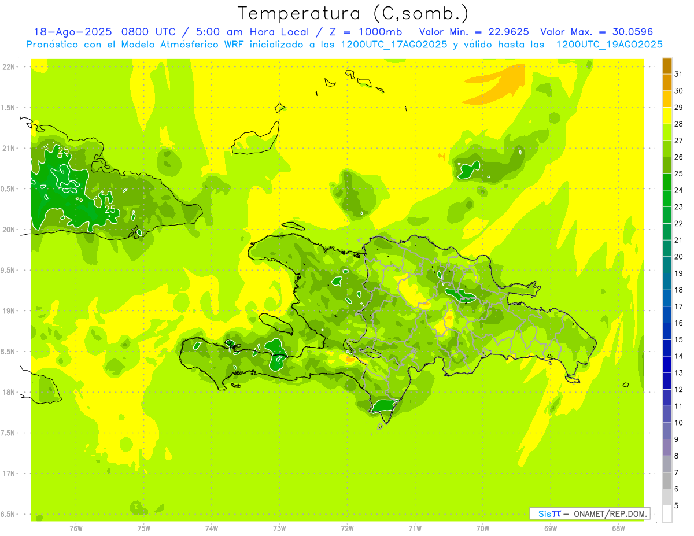
Task: Click the '74W' longitude label
Action: click(x=211, y=528)
